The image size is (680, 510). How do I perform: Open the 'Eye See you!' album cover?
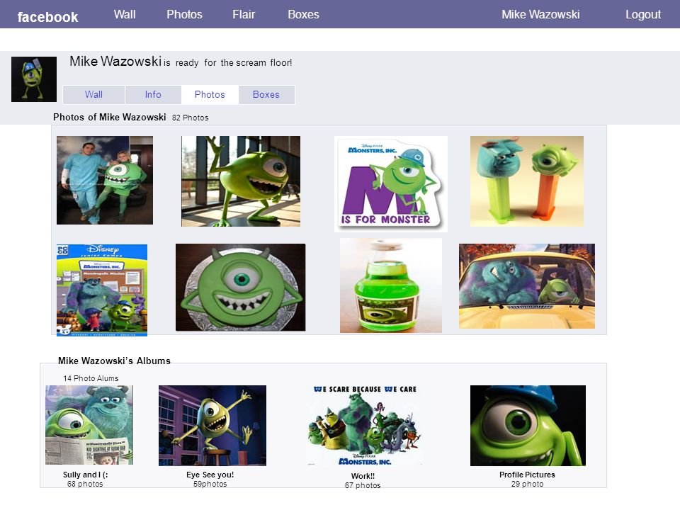pos(212,426)
